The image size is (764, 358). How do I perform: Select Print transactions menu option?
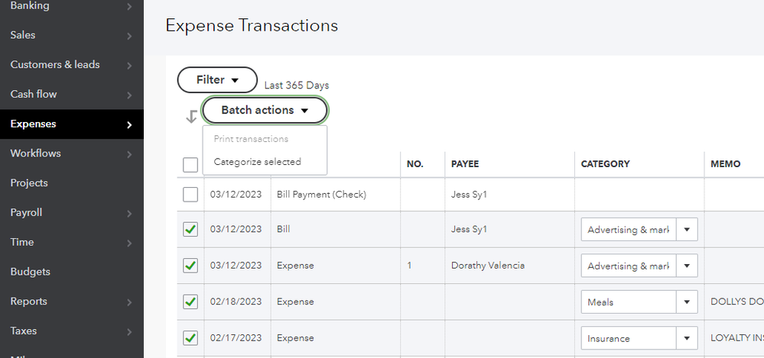coord(251,139)
